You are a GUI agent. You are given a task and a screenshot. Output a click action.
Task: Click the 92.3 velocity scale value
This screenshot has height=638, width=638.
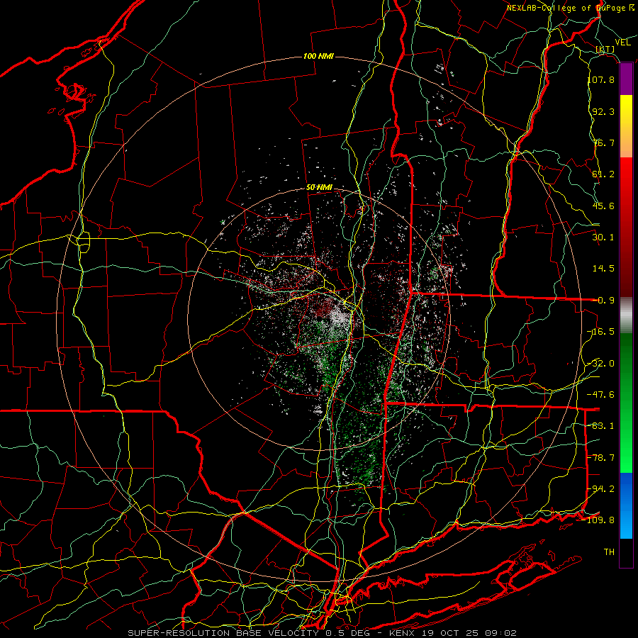tap(603, 111)
